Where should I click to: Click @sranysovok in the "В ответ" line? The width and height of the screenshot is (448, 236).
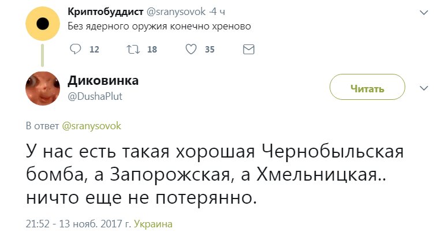[x=91, y=125]
